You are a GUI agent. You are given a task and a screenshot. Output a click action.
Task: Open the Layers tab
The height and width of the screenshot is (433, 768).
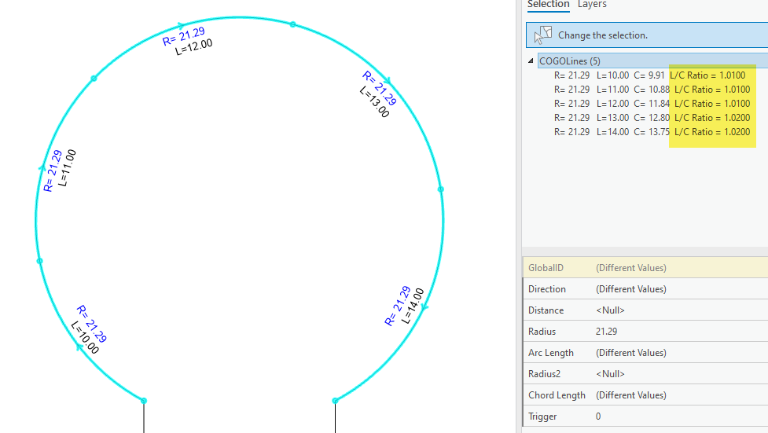coord(592,5)
